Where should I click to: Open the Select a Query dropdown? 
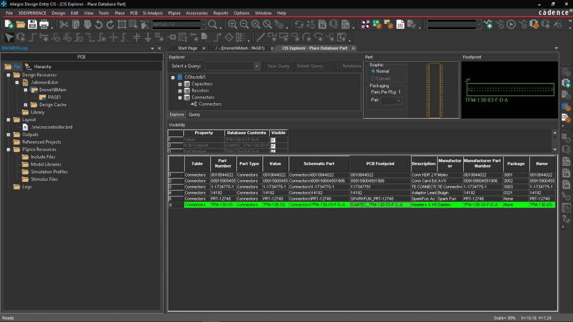click(257, 66)
